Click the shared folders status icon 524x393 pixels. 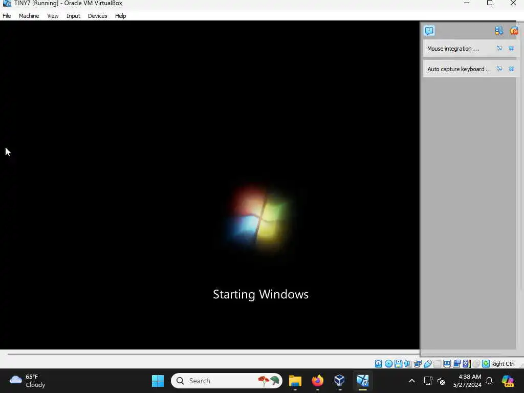click(x=437, y=364)
